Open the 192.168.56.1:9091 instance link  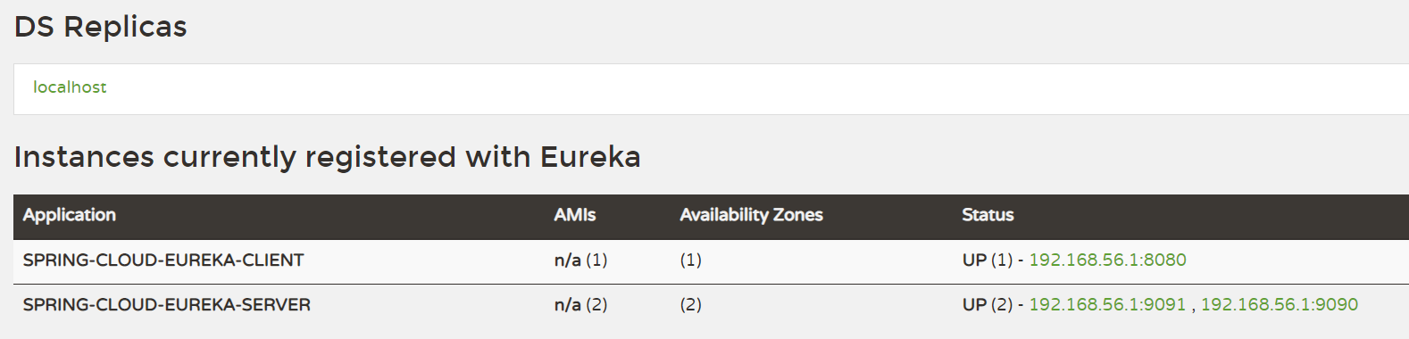[1107, 304]
